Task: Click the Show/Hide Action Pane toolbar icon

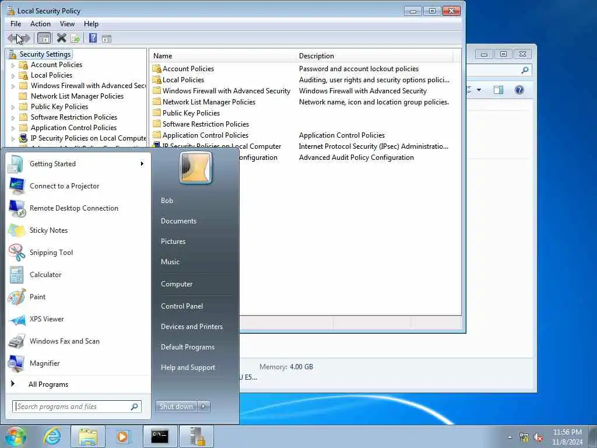Action: click(x=107, y=38)
